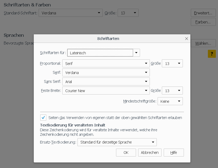Expand the Proportional font type dropdown
The height and width of the screenshot is (168, 218).
[106, 64]
